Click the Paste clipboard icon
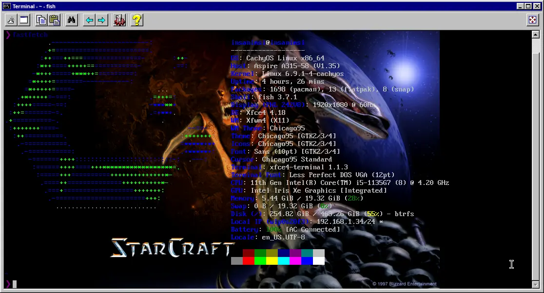 point(54,20)
